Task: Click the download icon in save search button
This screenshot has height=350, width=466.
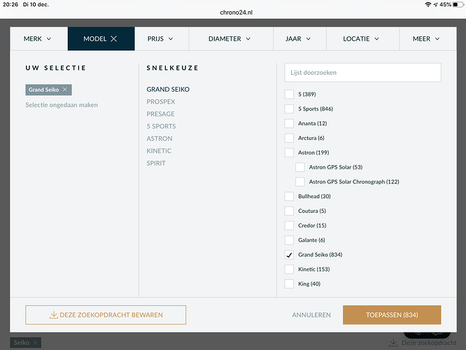Action: 53,315
